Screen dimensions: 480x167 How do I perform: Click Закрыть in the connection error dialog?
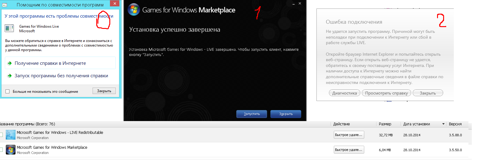point(428,93)
